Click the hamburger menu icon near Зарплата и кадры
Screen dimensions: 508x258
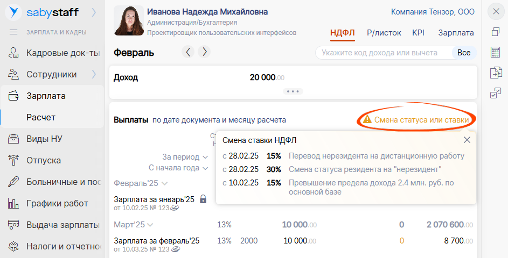coord(14,32)
